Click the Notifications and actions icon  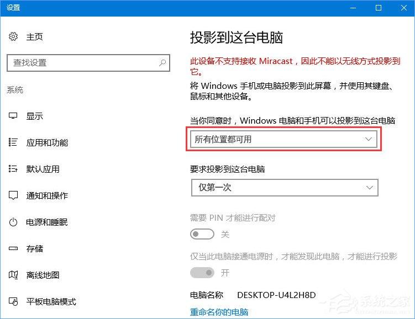(13, 195)
